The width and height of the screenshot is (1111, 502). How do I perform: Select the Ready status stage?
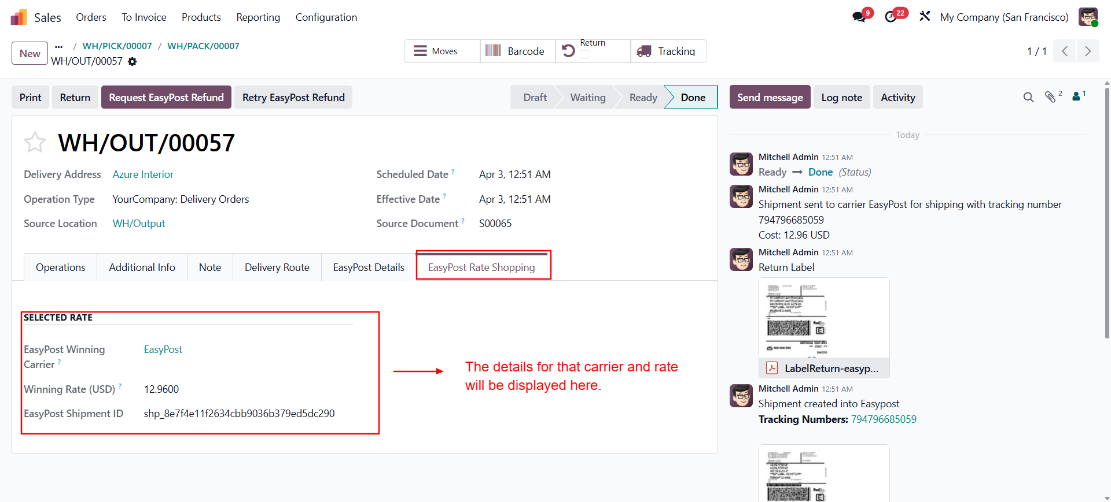(x=643, y=97)
